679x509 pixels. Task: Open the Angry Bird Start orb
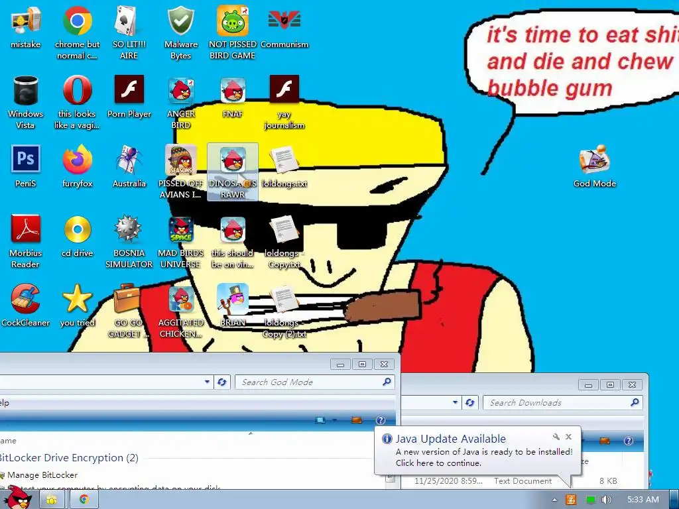click(x=19, y=498)
